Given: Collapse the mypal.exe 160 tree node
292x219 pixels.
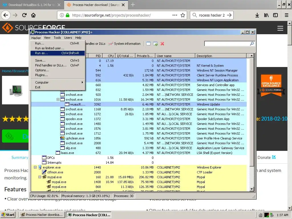Looking at the screenshot, I should pyautogui.click(x=40, y=177).
